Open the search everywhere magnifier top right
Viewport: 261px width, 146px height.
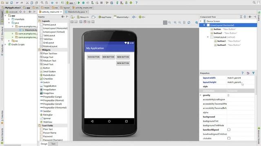click(x=254, y=2)
